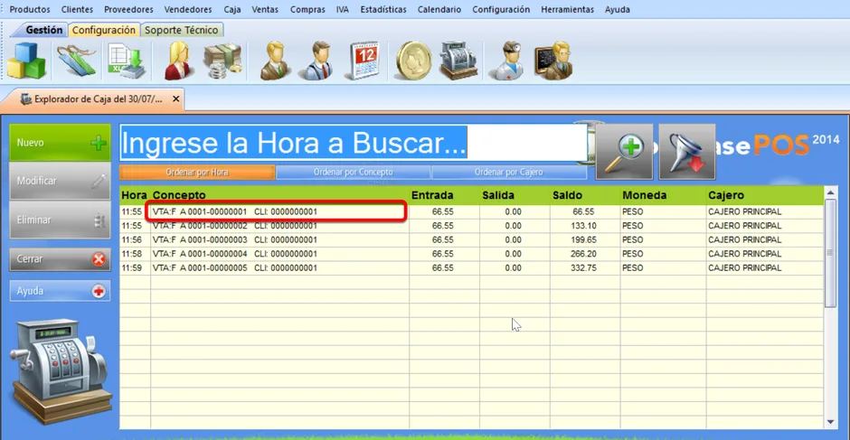850x440 pixels.
Task: Open the IVA menu
Action: [342, 10]
